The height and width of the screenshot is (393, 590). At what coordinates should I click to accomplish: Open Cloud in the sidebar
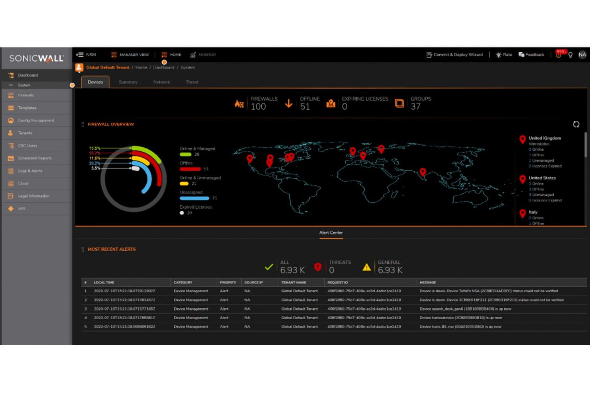coord(37,184)
